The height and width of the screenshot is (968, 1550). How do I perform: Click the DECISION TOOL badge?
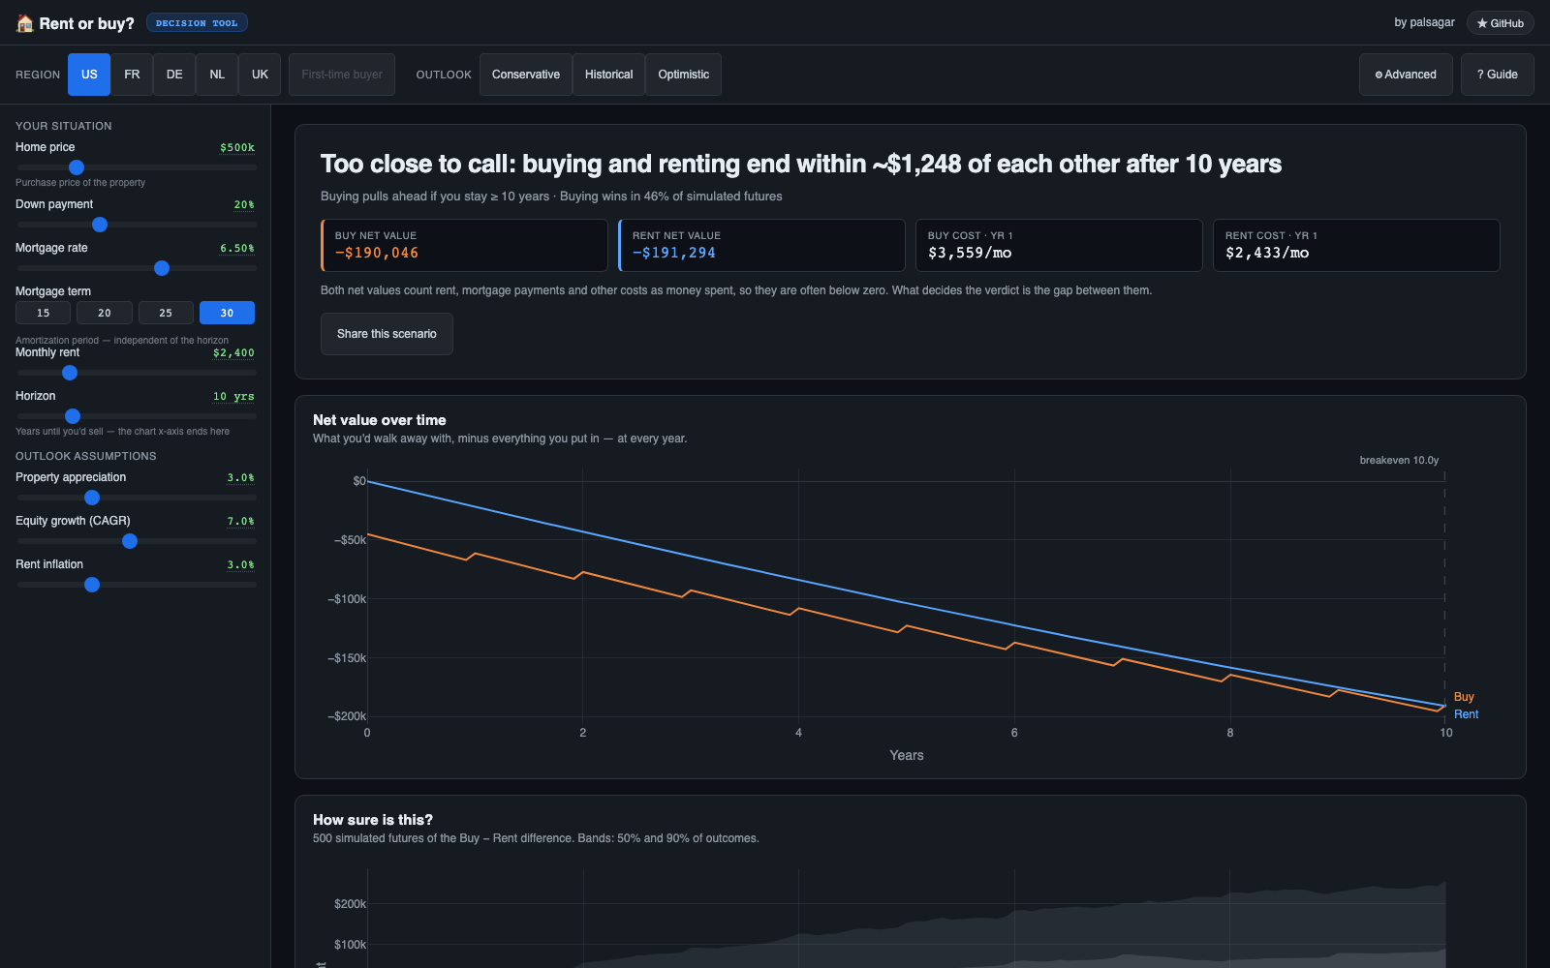tap(197, 22)
